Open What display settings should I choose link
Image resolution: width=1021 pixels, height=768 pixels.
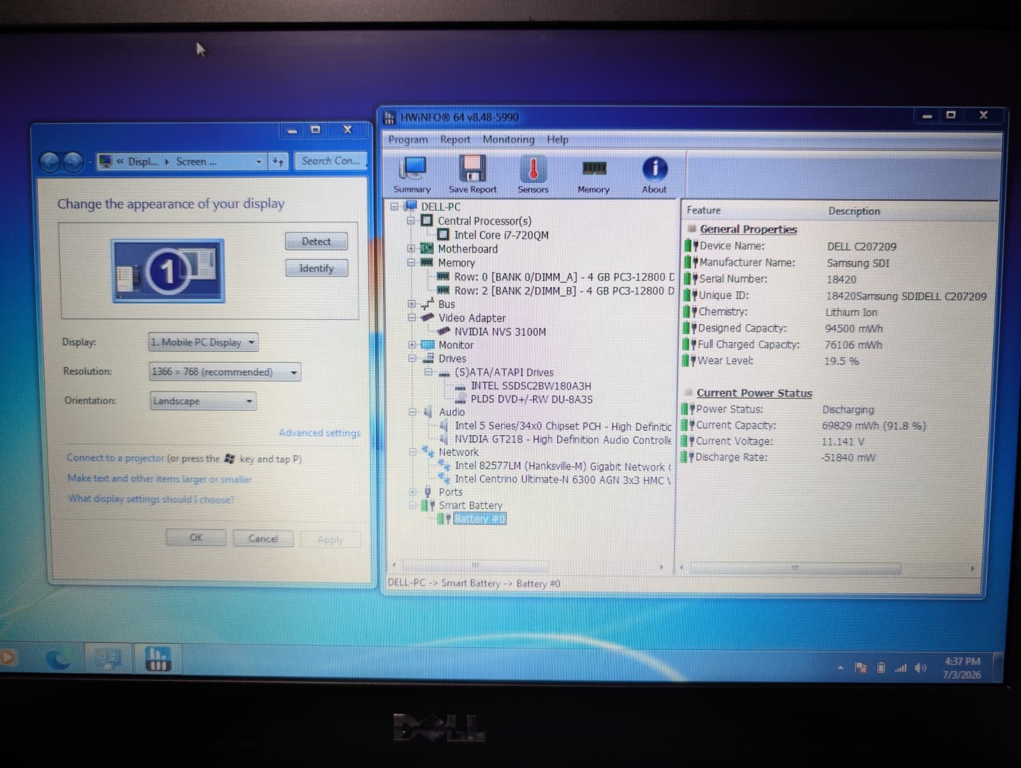click(x=151, y=499)
